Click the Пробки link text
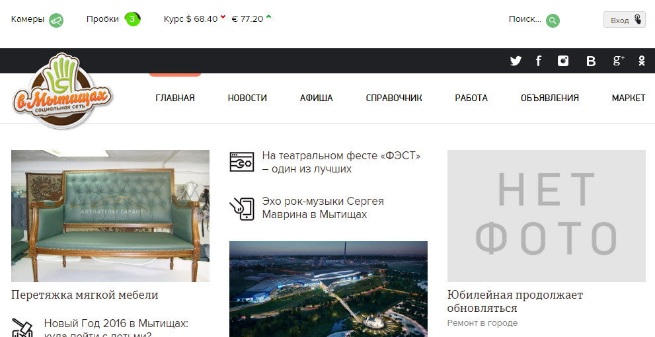Image resolution: width=655 pixels, height=337 pixels. click(x=102, y=19)
